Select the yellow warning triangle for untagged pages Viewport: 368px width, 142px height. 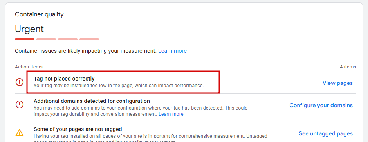point(20,133)
